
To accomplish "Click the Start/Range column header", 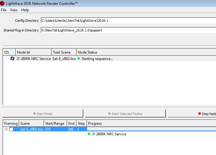I will click(55, 124).
